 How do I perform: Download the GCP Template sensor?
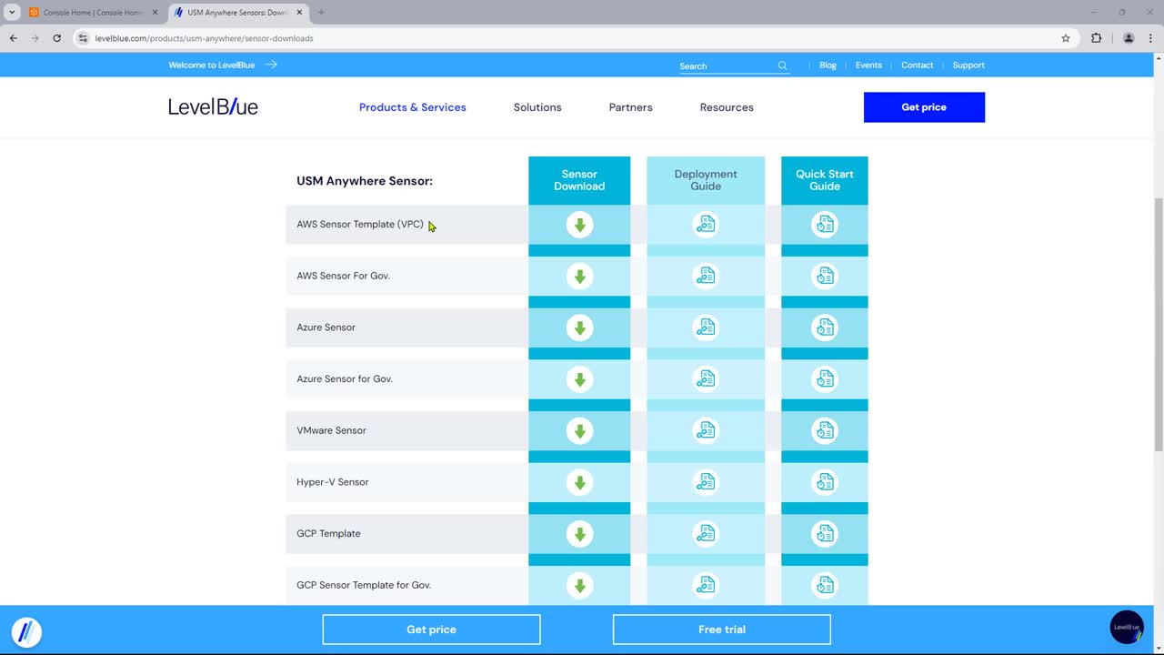pos(579,533)
